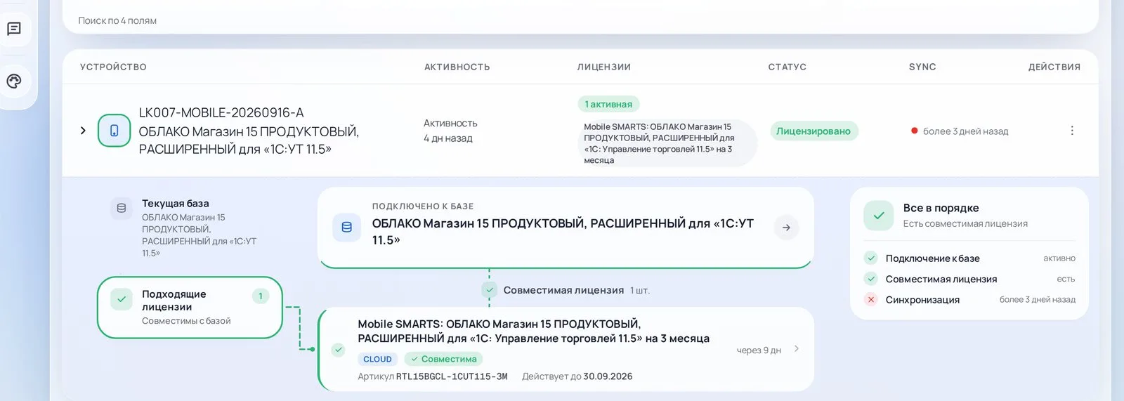Click the text более 3 дней назад in SYNC column

pyautogui.click(x=965, y=131)
